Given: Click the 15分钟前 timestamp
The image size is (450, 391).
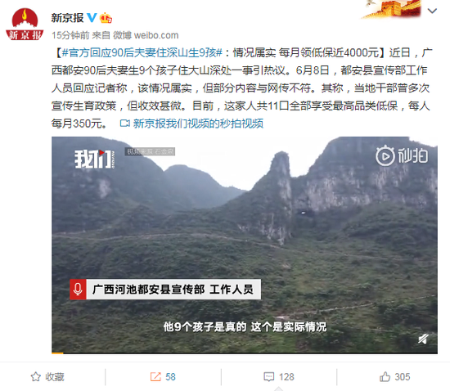Looking at the screenshot, I should click(x=70, y=35).
